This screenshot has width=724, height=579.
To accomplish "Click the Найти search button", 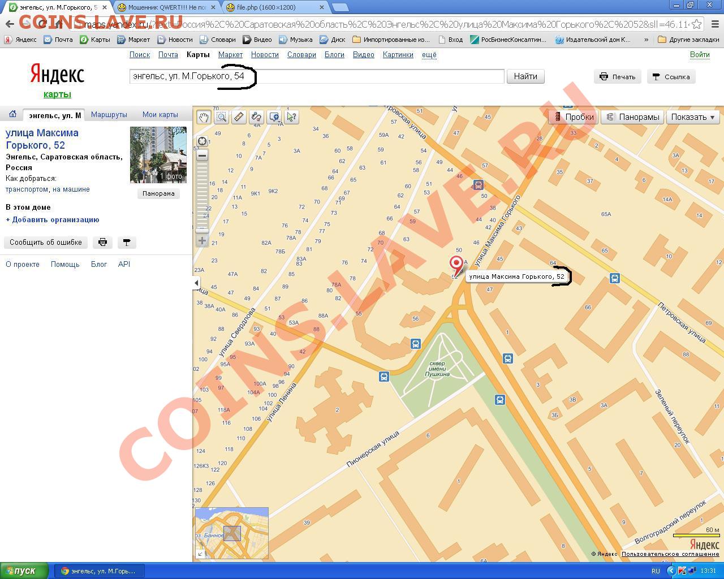I will pyautogui.click(x=525, y=76).
